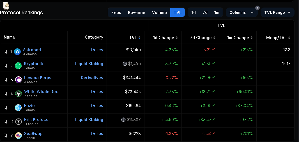Viewport: 299px width, 142px height.
Task: Click the $341.444 TVL value
Action: tap(132, 77)
